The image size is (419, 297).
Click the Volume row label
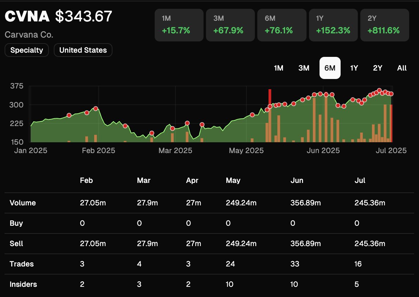tap(23, 203)
